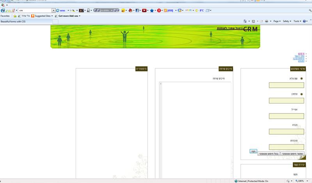Viewport: 312px width, 183px height.
Task: Click the phone input field
Action: point(286,101)
